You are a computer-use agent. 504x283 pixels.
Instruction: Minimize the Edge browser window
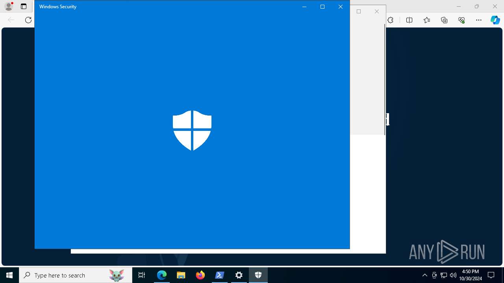tap(458, 6)
